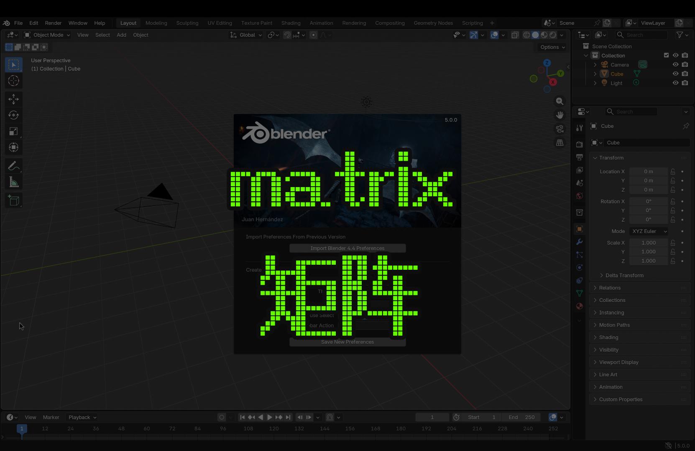
Task: Click the viewport pan hand icon
Action: pos(560,115)
